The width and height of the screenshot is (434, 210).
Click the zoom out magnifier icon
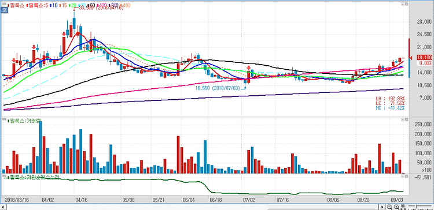coord(389,207)
